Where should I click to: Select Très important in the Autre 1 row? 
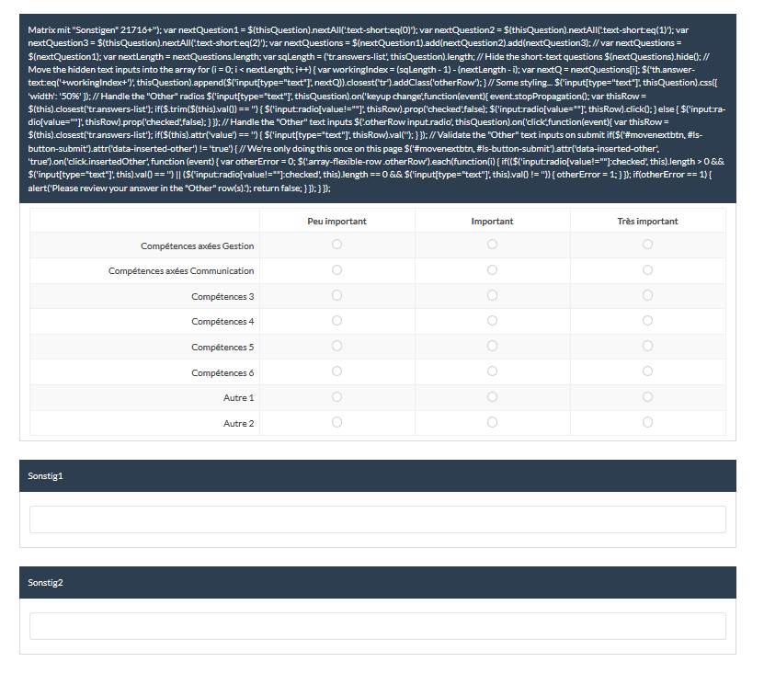(647, 397)
